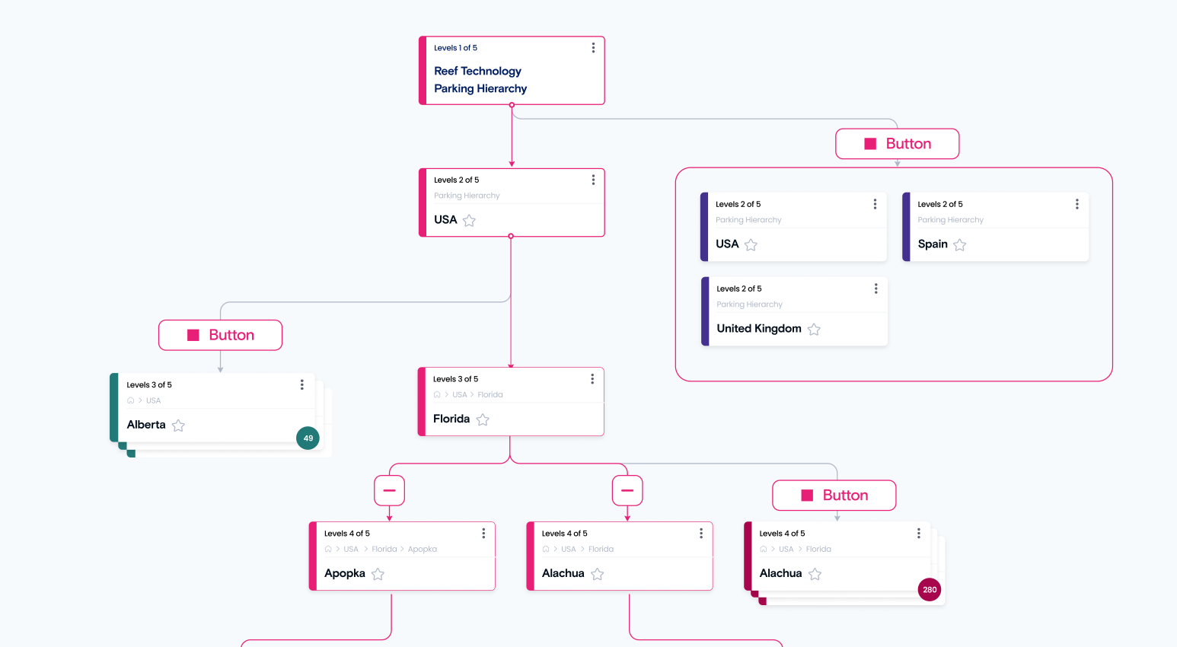This screenshot has height=647, width=1177.
Task: Open three-dot menu on Spain card
Action: tap(1077, 204)
